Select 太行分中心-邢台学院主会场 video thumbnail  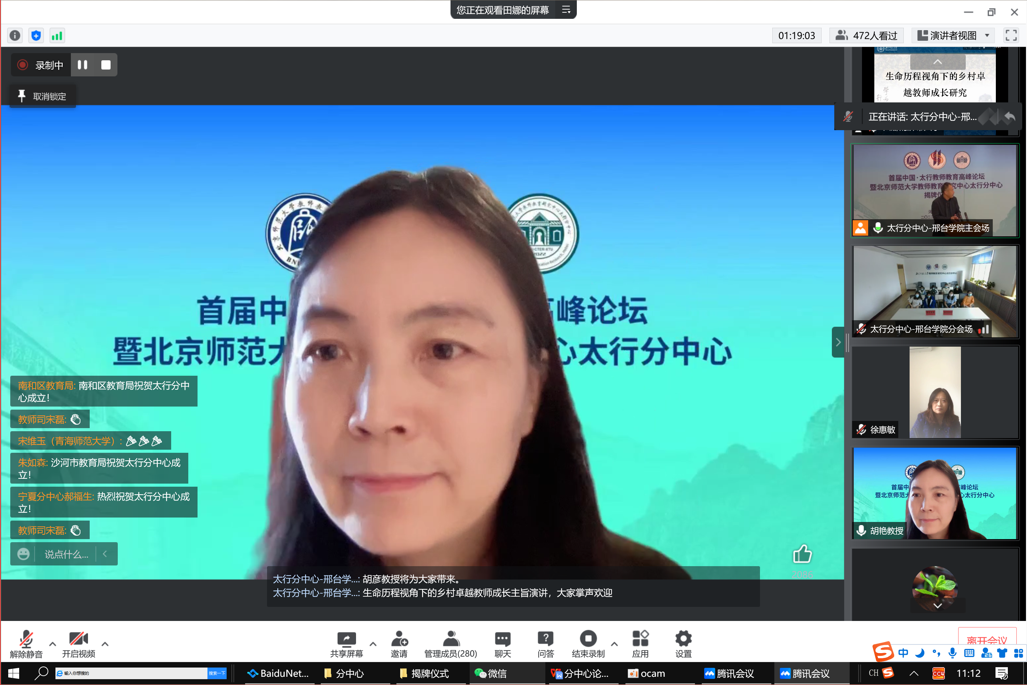(935, 191)
